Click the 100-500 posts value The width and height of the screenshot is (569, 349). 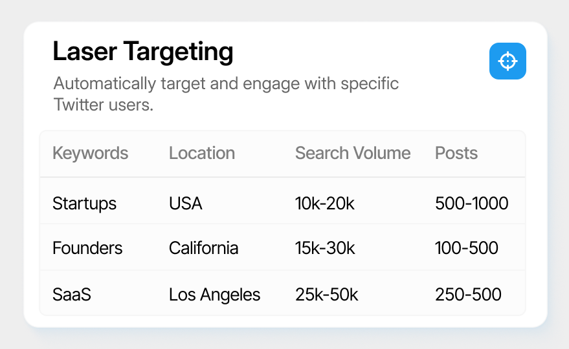[x=467, y=248]
